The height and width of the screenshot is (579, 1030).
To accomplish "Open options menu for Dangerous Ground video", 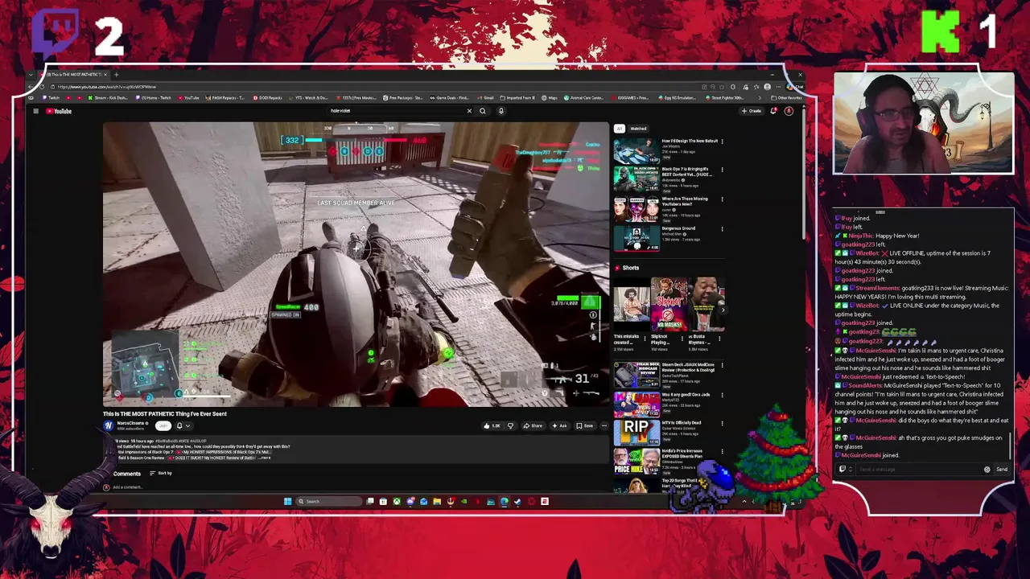I will pos(722,229).
